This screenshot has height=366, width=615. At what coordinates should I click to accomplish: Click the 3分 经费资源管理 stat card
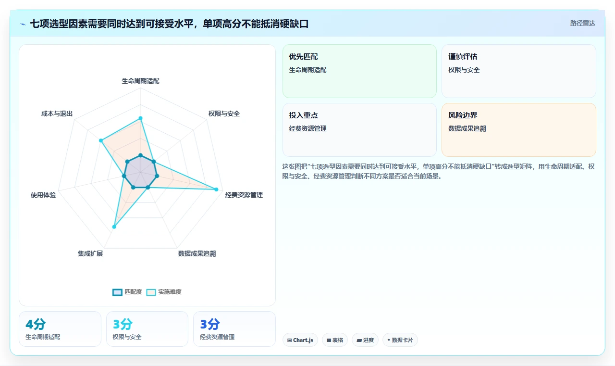tap(234, 329)
